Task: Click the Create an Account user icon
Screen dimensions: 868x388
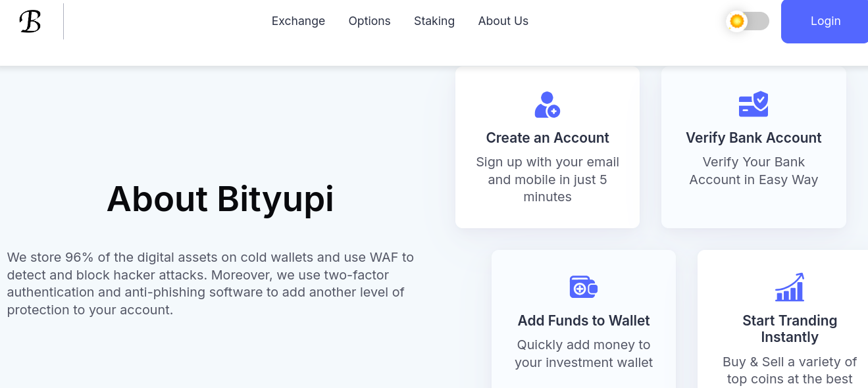Action: coord(547,105)
